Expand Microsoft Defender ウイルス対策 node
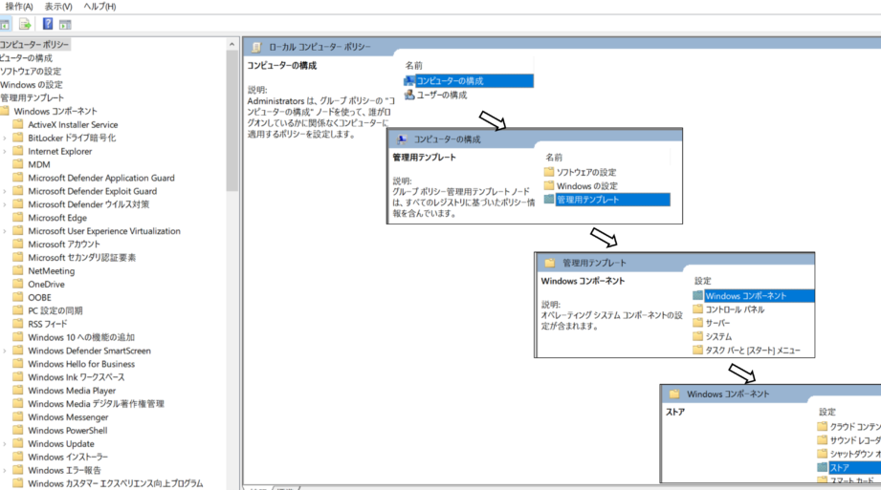Image resolution: width=881 pixels, height=490 pixels. pos(5,204)
